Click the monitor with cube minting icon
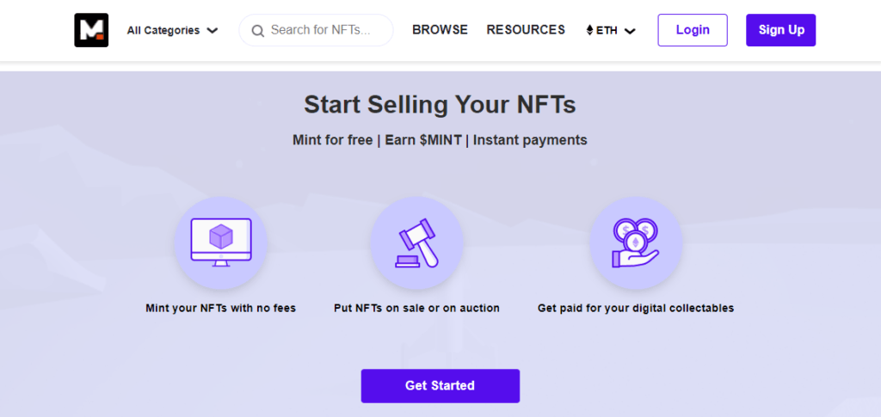 (221, 242)
